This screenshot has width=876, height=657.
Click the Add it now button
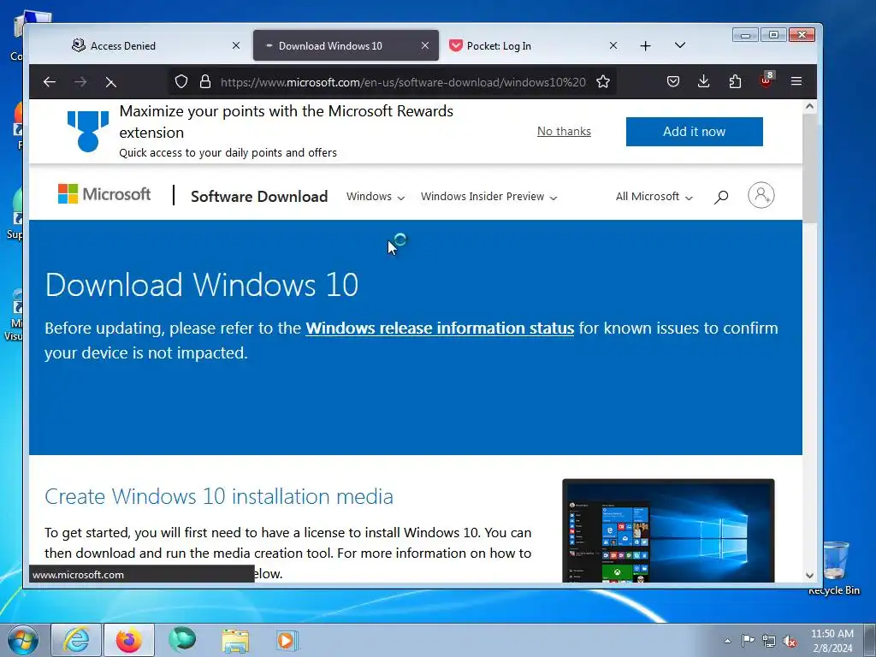(x=695, y=132)
